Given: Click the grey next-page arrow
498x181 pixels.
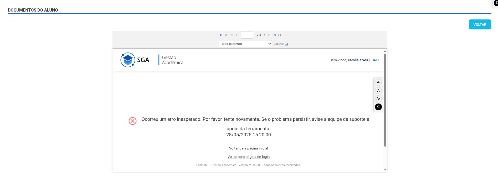Looking at the screenshot, I should pos(269,35).
